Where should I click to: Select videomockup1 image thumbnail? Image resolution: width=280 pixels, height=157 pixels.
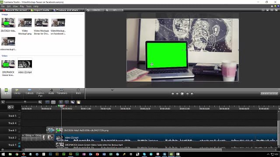(x=8, y=41)
